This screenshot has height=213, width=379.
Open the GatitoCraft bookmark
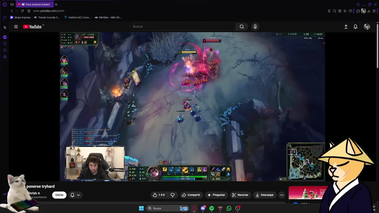click(78, 17)
